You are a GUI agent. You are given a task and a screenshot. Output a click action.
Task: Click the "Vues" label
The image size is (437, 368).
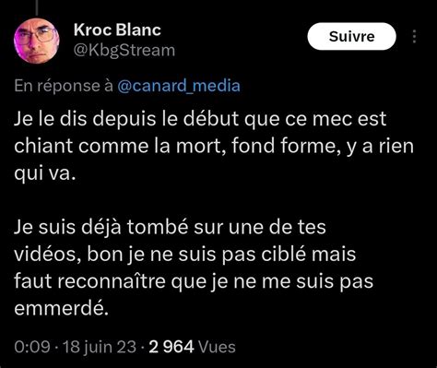[217, 347]
